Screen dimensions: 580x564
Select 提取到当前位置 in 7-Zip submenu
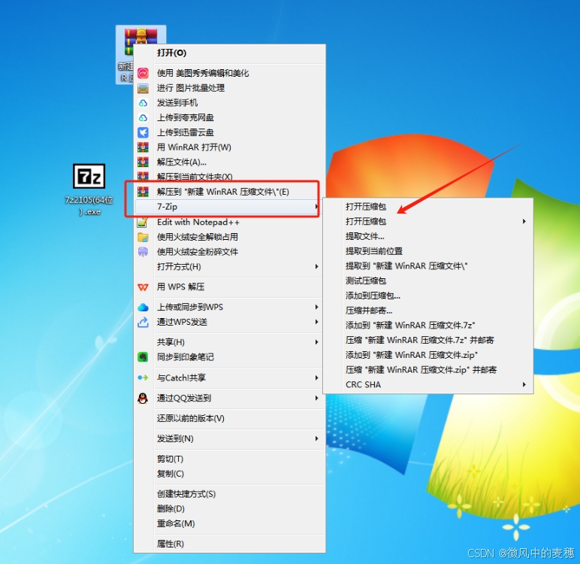(428, 251)
